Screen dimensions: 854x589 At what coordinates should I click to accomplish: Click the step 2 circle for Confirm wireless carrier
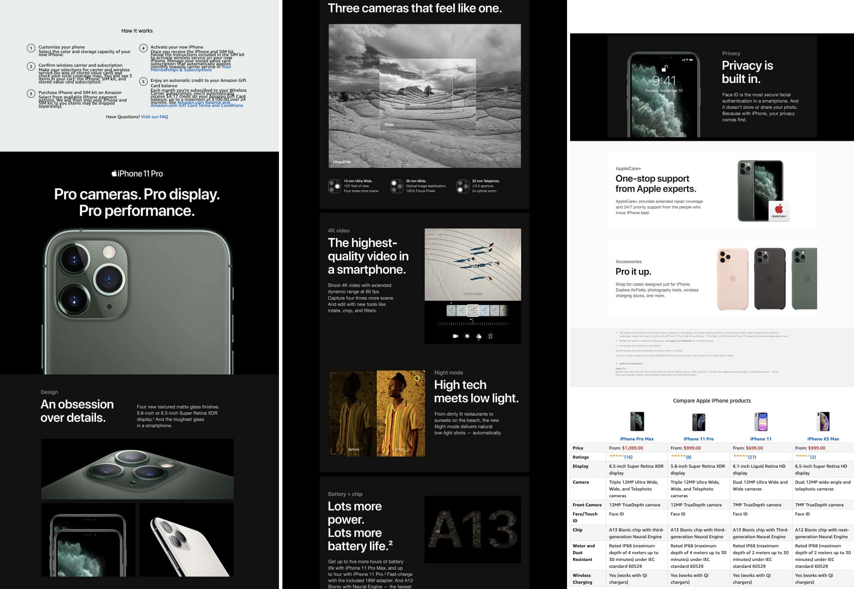click(x=31, y=66)
